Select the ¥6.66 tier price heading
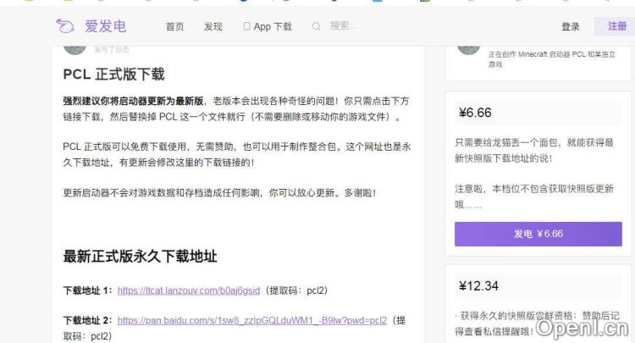The height and width of the screenshot is (343, 635). tap(475, 113)
